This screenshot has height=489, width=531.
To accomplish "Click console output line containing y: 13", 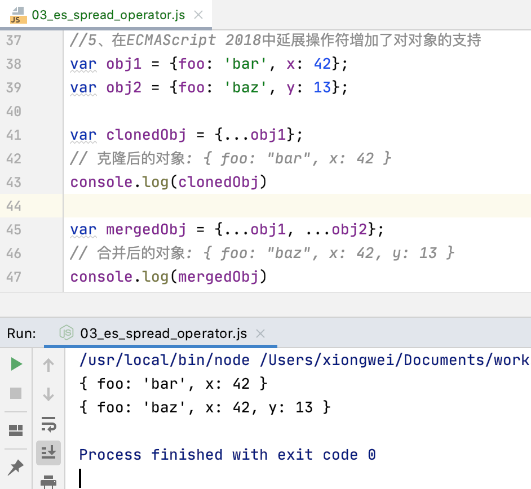I will coord(205,407).
